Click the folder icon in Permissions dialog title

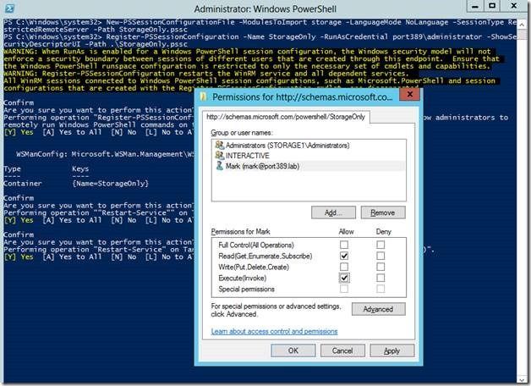click(x=203, y=97)
